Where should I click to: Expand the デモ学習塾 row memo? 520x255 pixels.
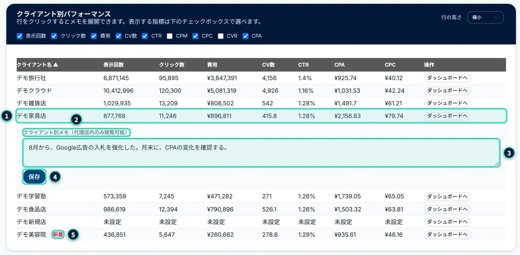coord(261,197)
